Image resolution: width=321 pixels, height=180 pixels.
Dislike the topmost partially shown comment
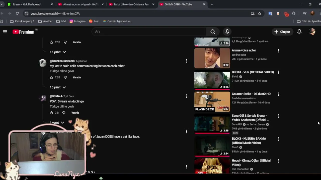point(65,42)
